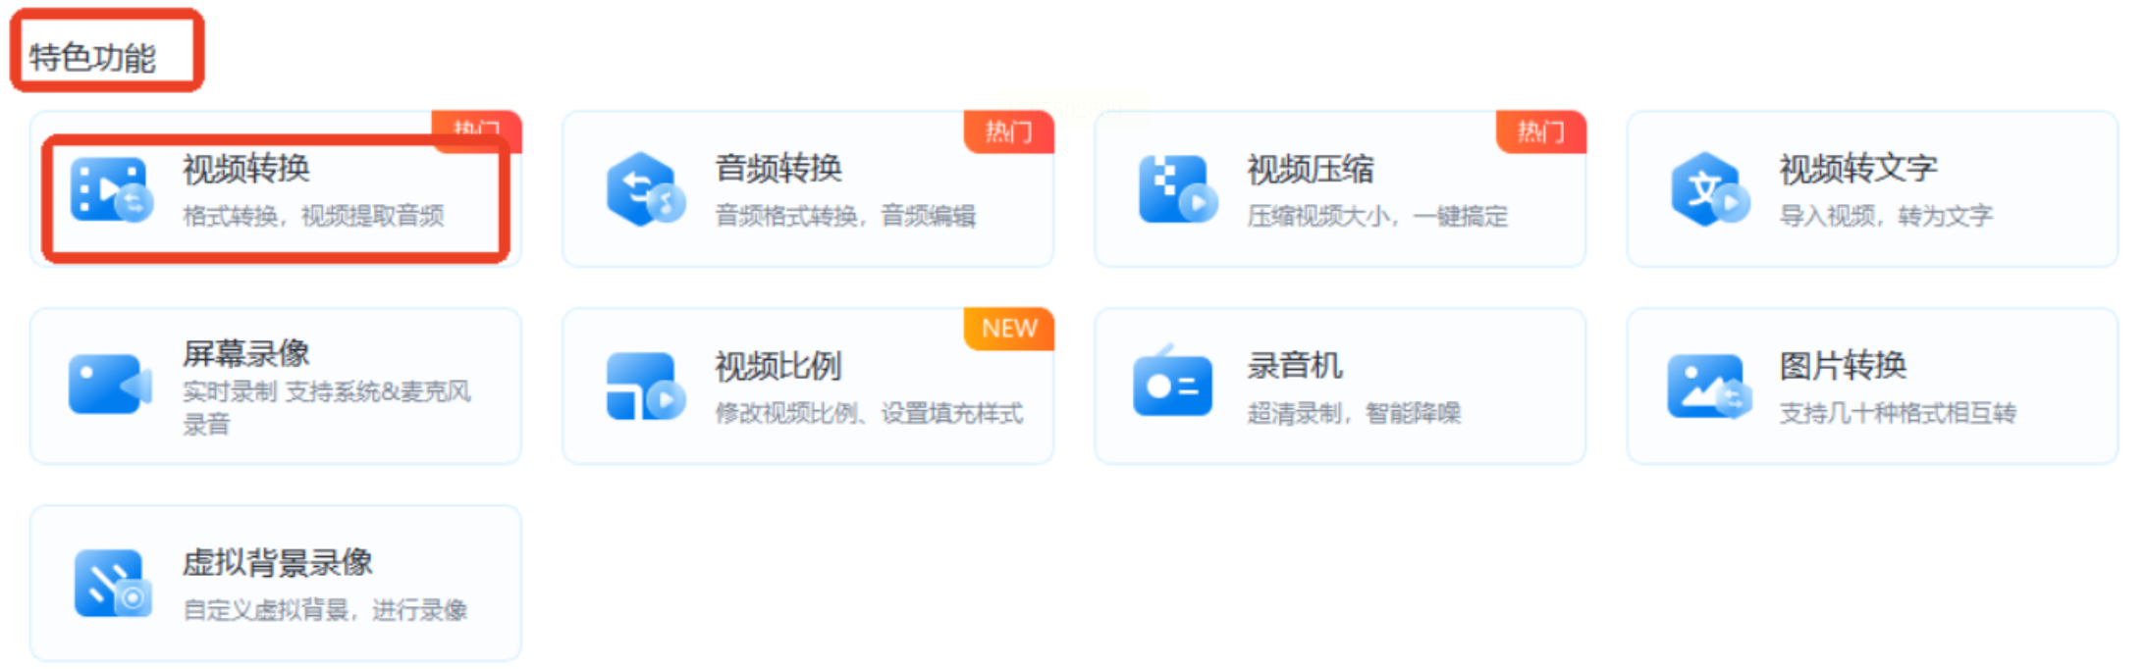This screenshot has width=2146, height=669.
Task: Click the NEW badge on 视频比例
Action: pyautogui.click(x=1009, y=329)
